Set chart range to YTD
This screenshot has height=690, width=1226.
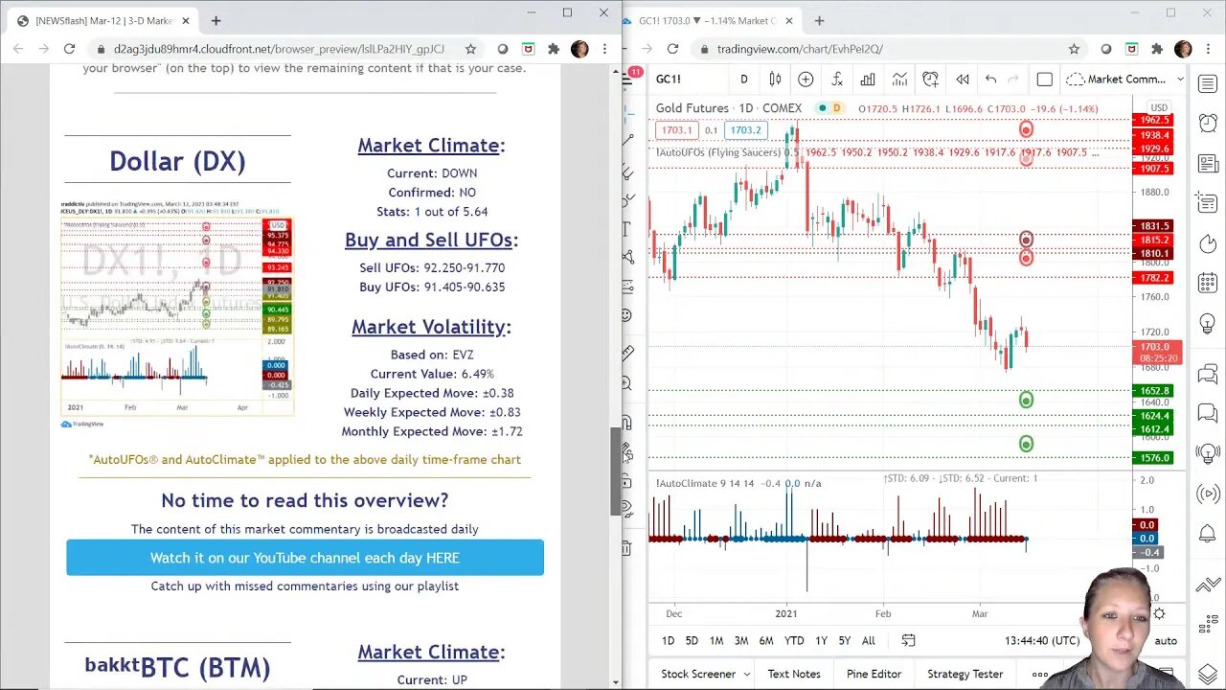click(794, 640)
